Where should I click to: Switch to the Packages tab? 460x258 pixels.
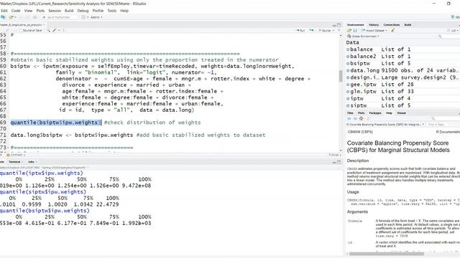pyautogui.click(x=375, y=113)
